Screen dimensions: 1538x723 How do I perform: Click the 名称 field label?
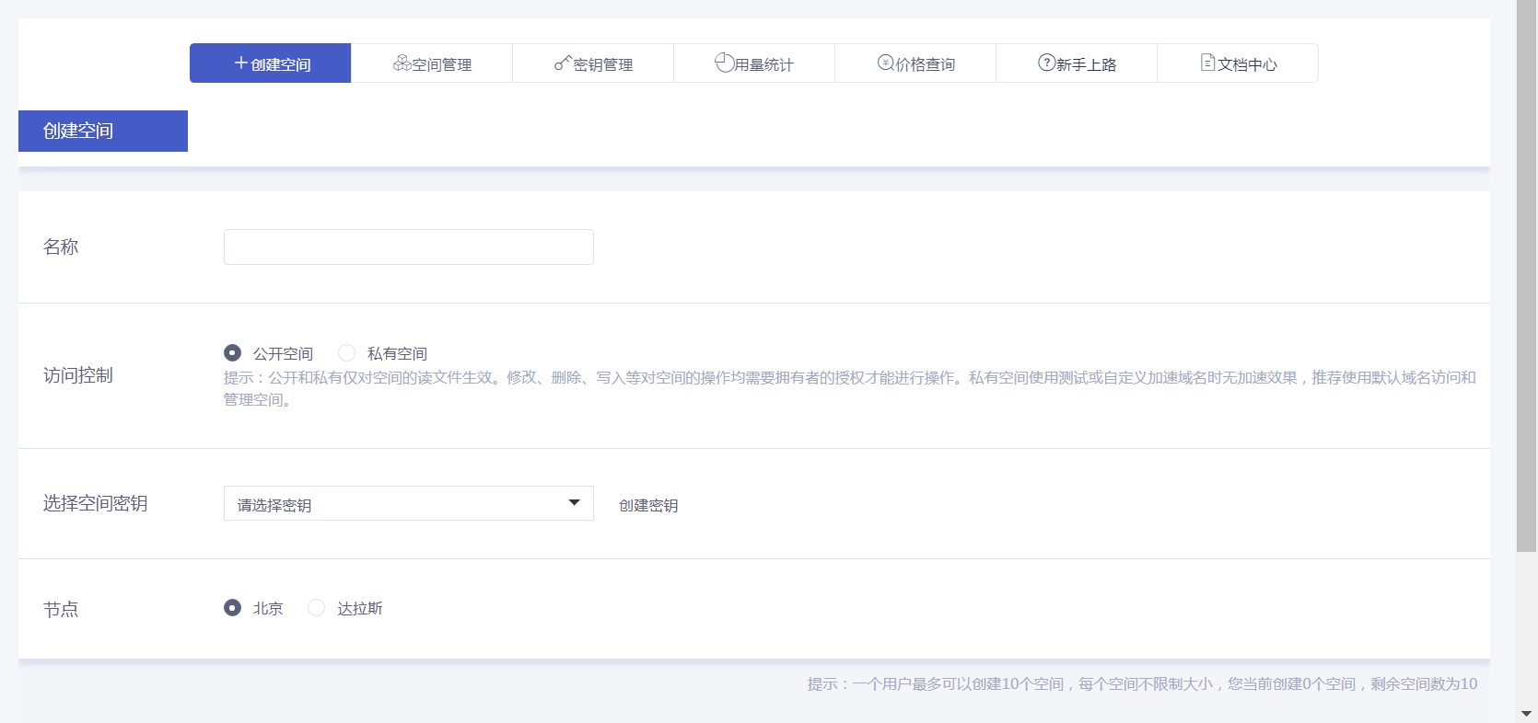(x=61, y=247)
